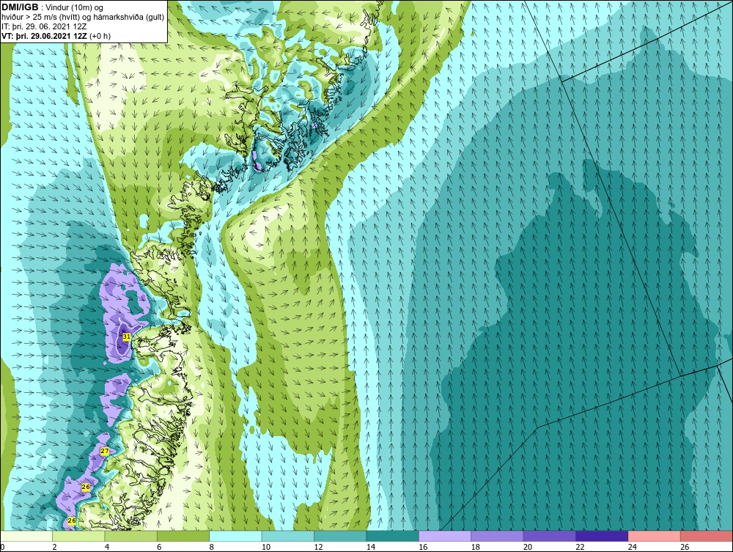Image resolution: width=733 pixels, height=552 pixels.
Task: Click the legend scale number 16
Action: (x=423, y=547)
